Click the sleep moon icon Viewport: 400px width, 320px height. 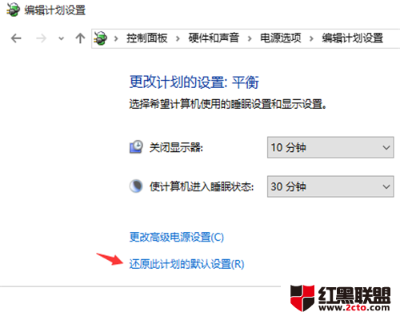tap(136, 186)
